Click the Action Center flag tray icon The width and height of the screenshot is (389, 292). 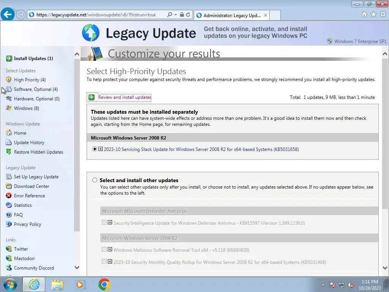pyautogui.click(x=332, y=285)
